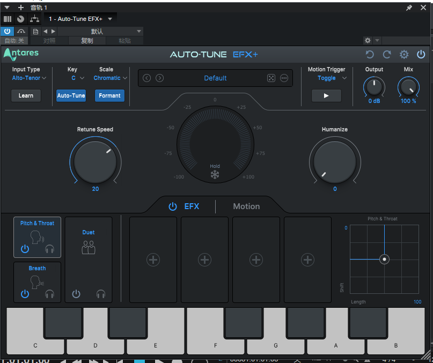
Task: Expand the top-left window menu triangle
Action: click(7, 8)
